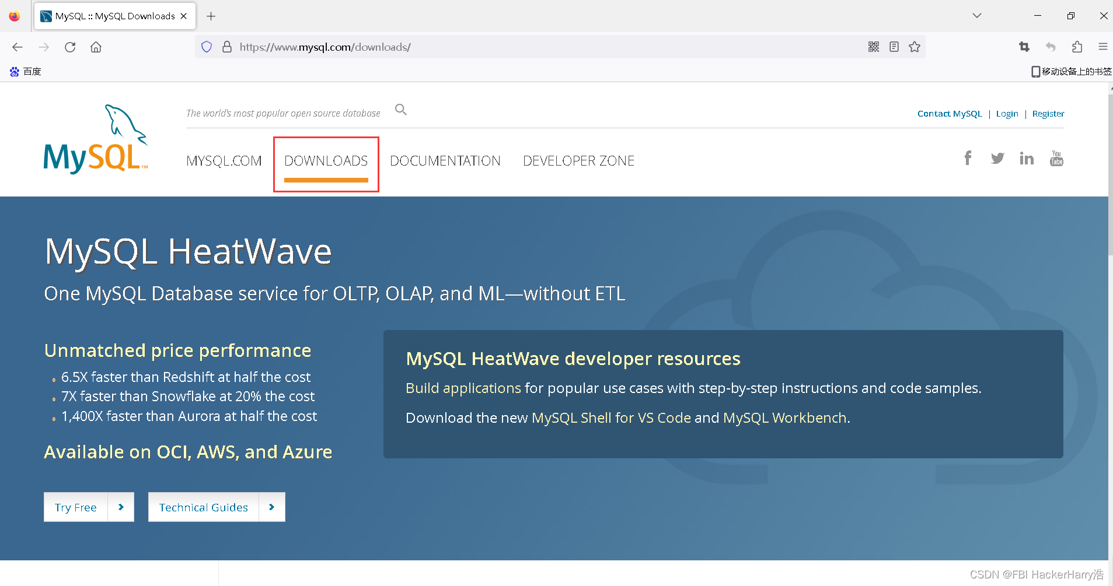Image resolution: width=1113 pixels, height=586 pixels.
Task: Open MySQL Twitter page icon
Action: [997, 158]
